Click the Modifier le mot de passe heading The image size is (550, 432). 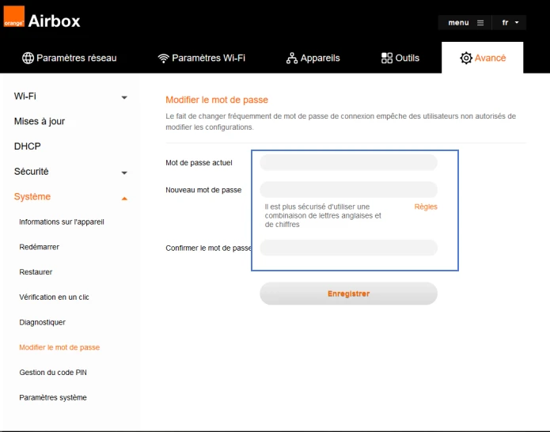[217, 100]
